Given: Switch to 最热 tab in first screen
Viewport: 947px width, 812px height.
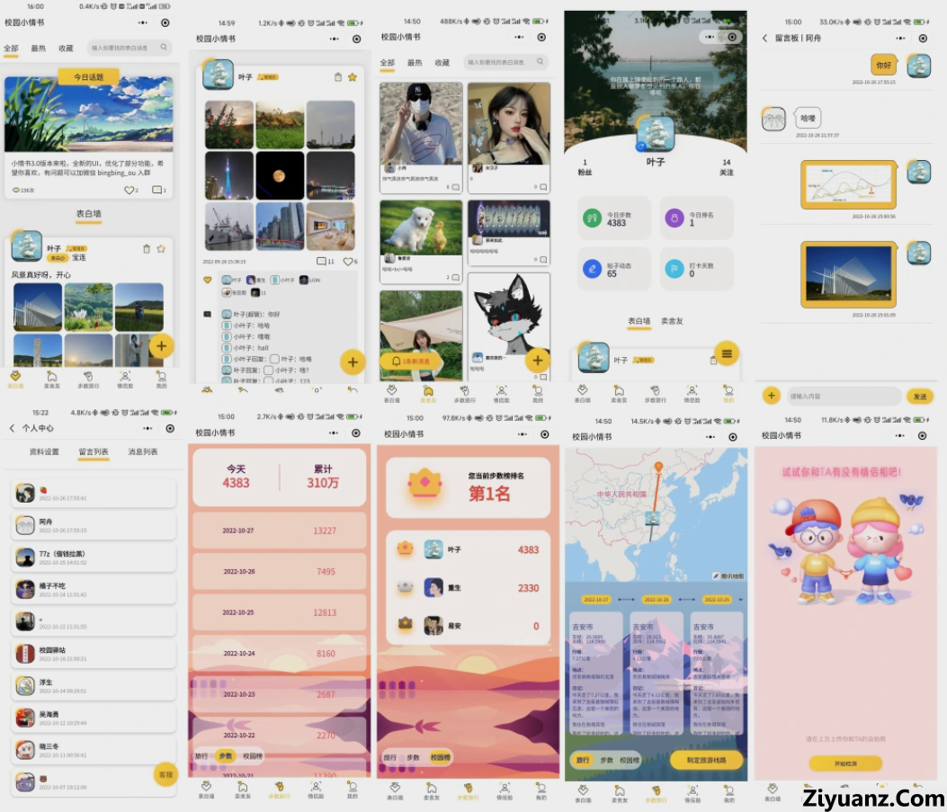Looking at the screenshot, I should tap(39, 49).
